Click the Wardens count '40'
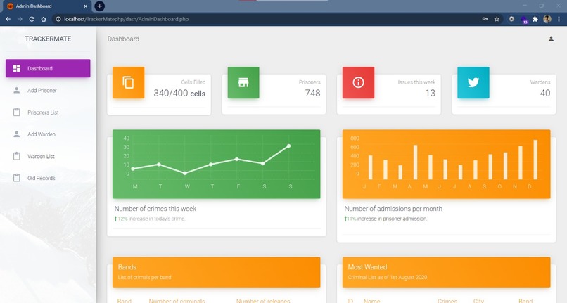The height and width of the screenshot is (303, 567). point(545,94)
